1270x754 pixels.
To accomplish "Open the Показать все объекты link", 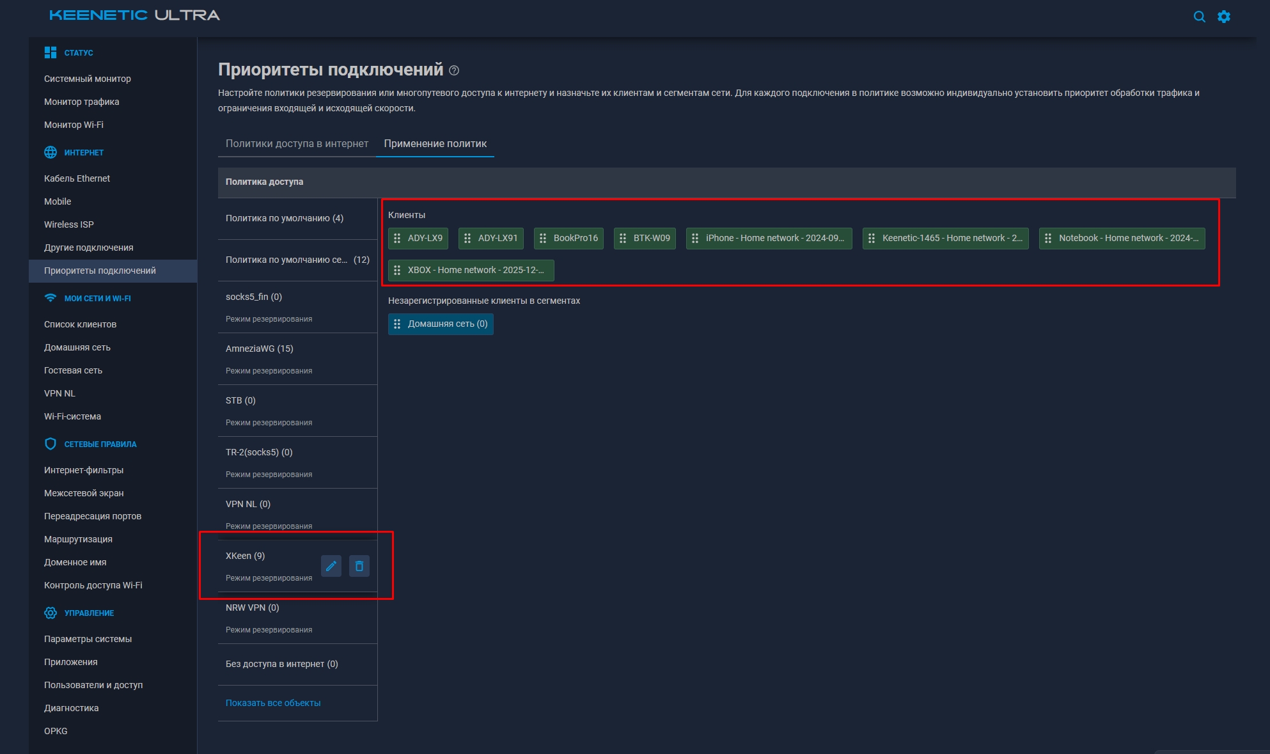I will 273,702.
